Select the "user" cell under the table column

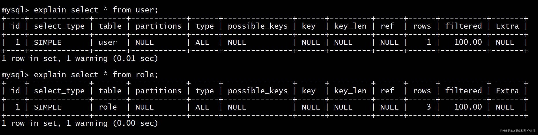(107, 42)
